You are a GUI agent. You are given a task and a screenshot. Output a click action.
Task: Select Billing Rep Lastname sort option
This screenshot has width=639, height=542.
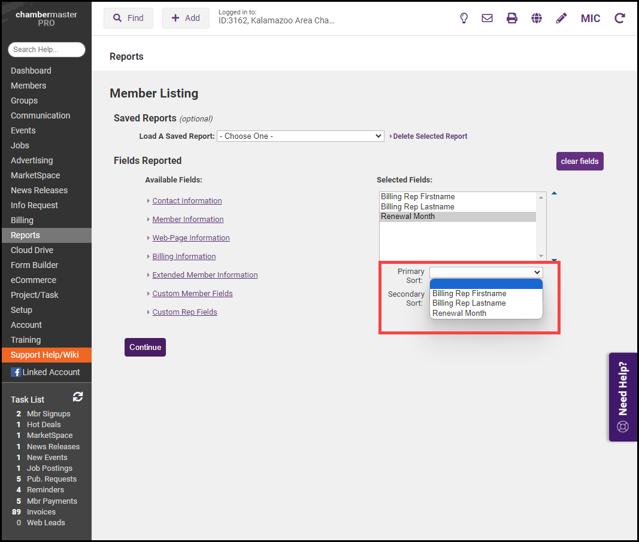tap(469, 303)
